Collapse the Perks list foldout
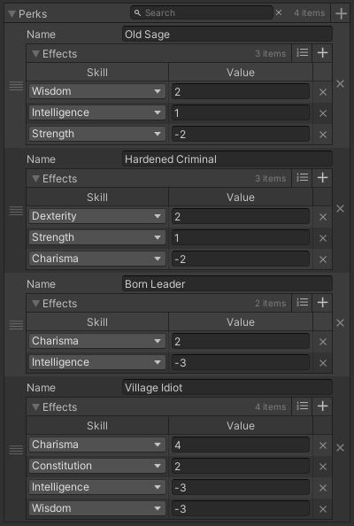This screenshot has width=354, height=526. coord(12,14)
